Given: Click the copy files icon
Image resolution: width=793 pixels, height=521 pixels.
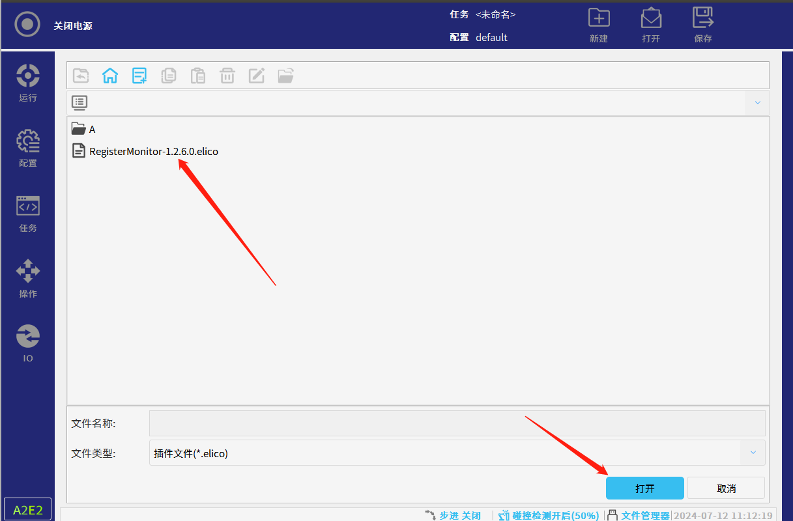Looking at the screenshot, I should [x=169, y=76].
